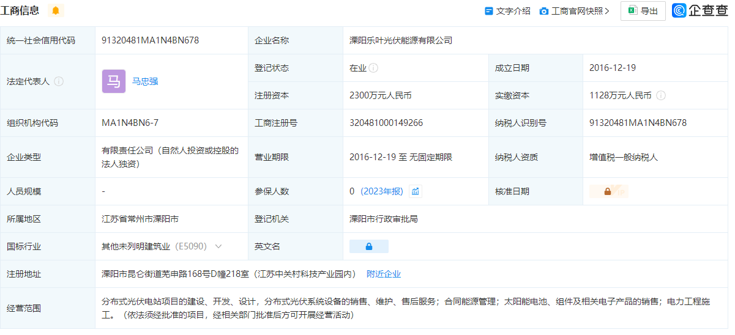The image size is (735, 335).
Task: Click the camera icon for 工商官网快照
Action: click(x=543, y=11)
